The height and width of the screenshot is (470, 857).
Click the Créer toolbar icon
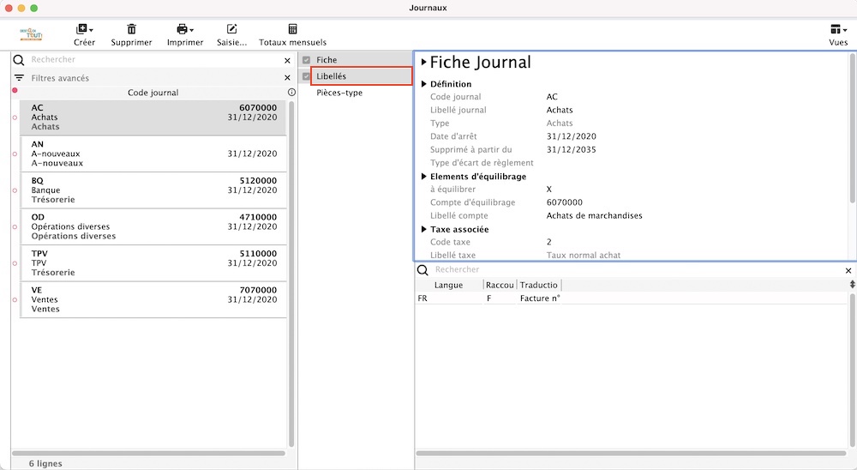click(84, 29)
